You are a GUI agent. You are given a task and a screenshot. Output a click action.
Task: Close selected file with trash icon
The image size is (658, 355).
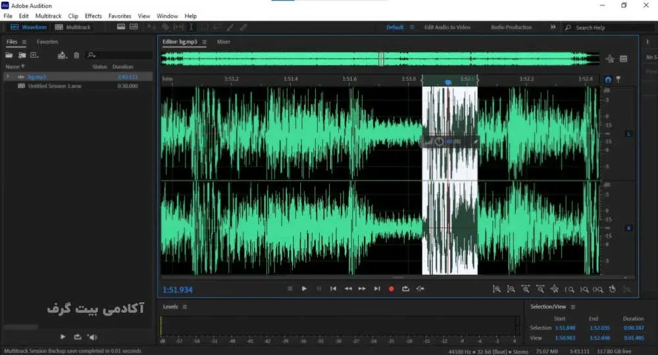coord(76,55)
